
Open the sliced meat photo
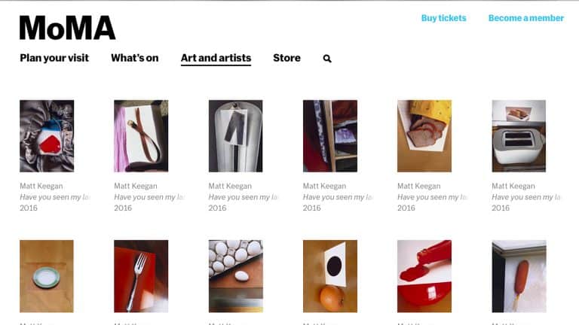coord(424,136)
